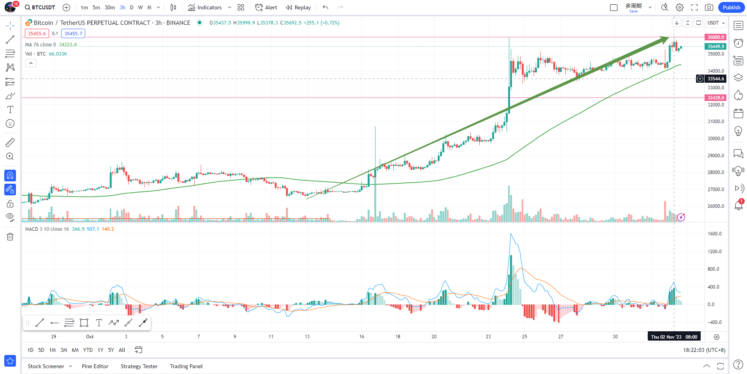Open the notifications bell icon
Viewport: 747px width, 374px height.
click(x=738, y=205)
